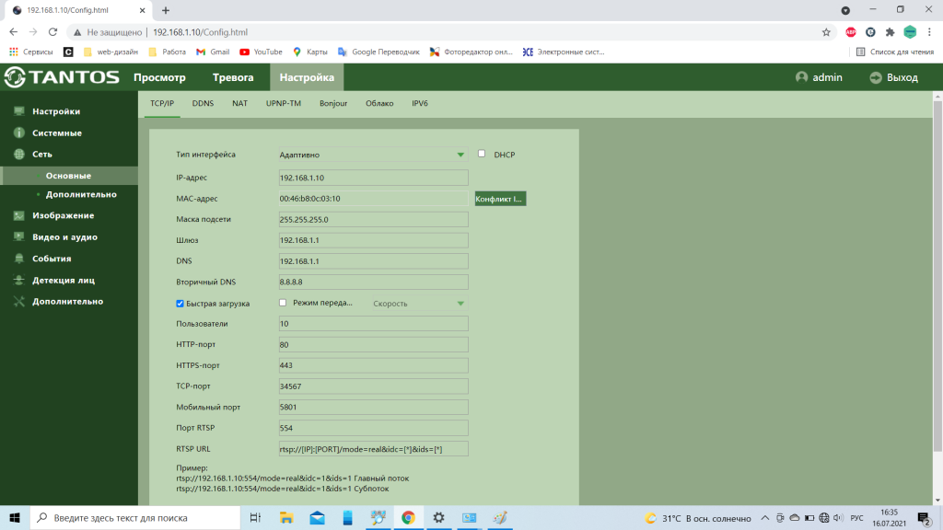Click the Видео и аудио icon
This screenshot has height=530, width=943.
pos(18,237)
